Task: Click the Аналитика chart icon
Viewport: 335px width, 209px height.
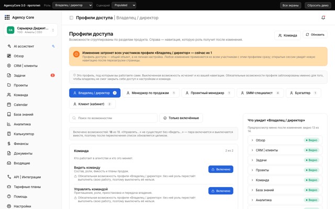Action: (9, 124)
